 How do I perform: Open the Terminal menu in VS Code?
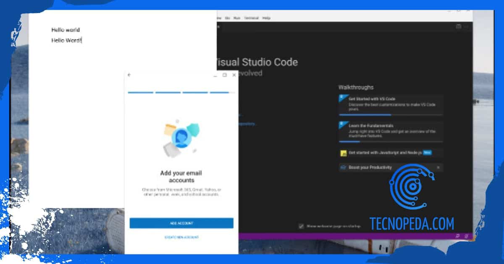[251, 18]
